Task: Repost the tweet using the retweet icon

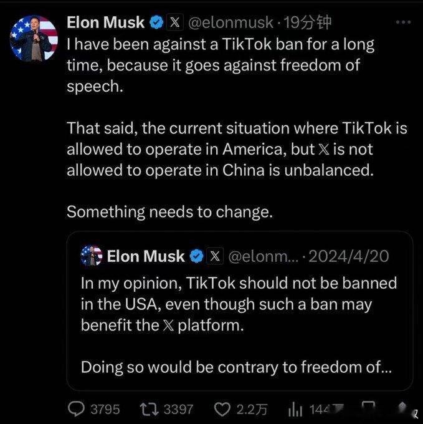Action: click(x=148, y=409)
